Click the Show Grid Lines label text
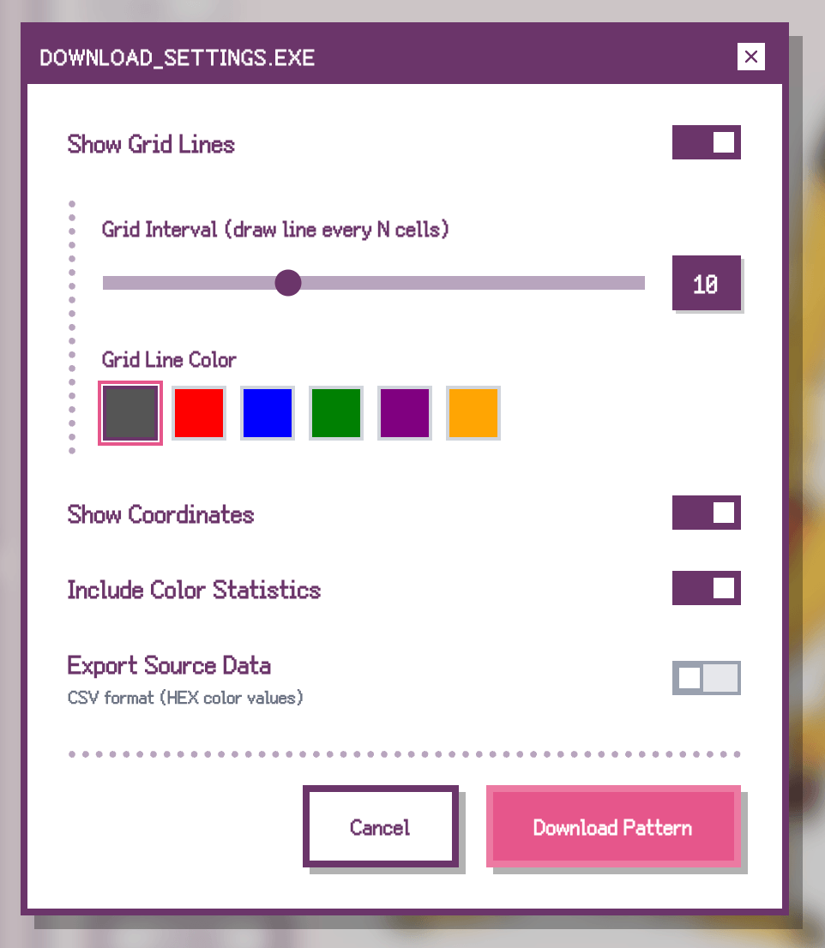The width and height of the screenshot is (825, 948). tap(151, 144)
